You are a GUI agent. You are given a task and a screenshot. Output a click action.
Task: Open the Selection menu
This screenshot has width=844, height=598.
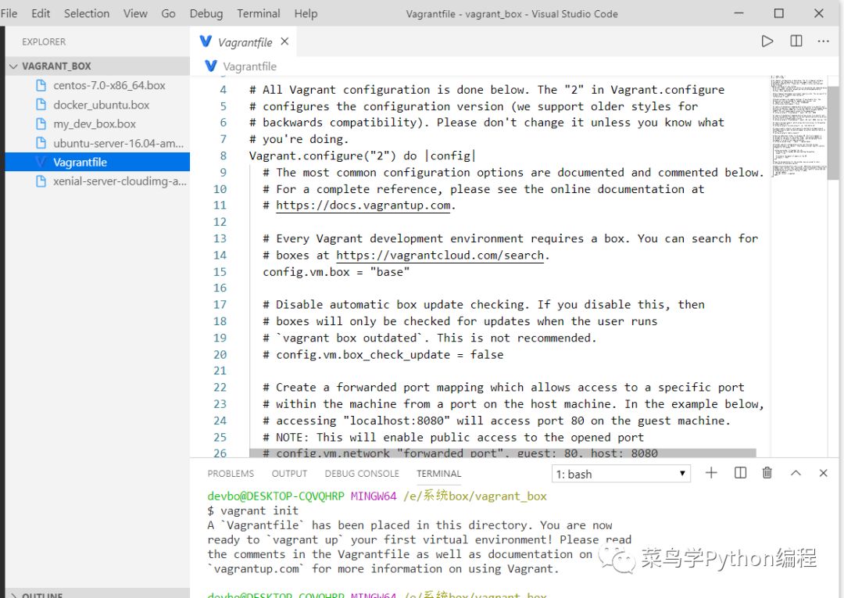[87, 13]
